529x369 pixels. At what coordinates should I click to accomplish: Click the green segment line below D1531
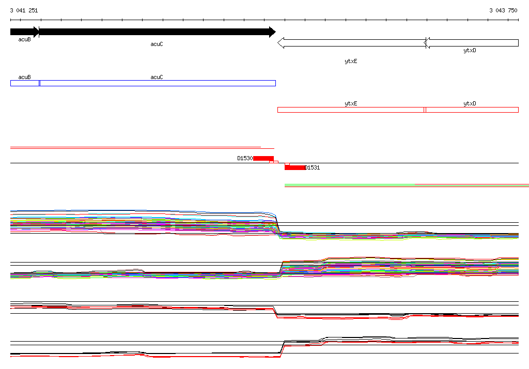click(350, 185)
